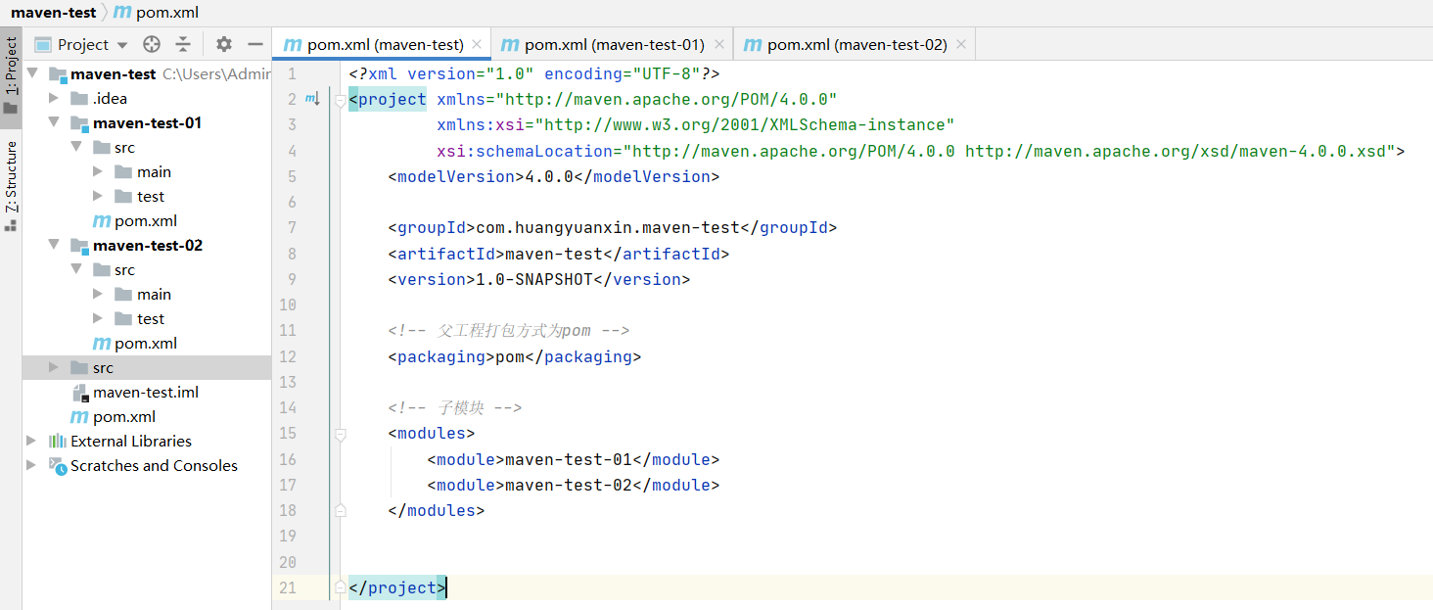
Task: Expand the .idea folder
Action: (x=54, y=98)
